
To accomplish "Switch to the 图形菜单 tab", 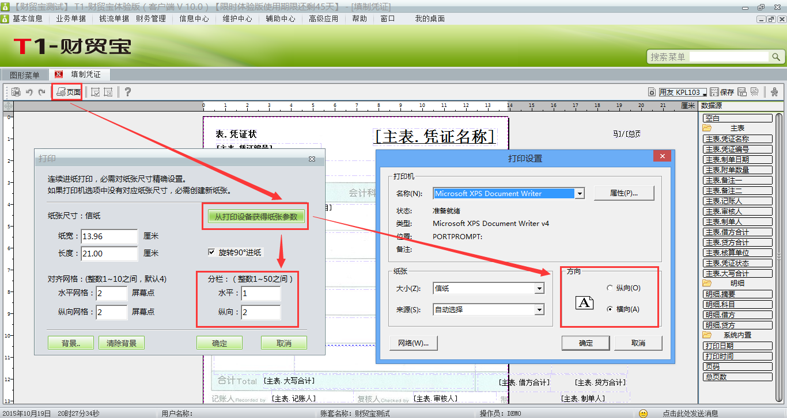I will click(x=25, y=75).
